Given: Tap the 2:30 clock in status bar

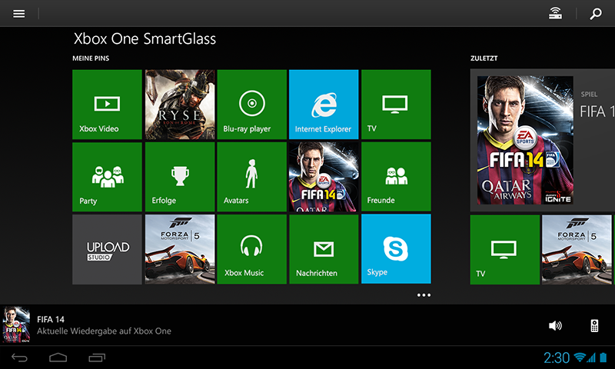Looking at the screenshot, I should pos(556,357).
